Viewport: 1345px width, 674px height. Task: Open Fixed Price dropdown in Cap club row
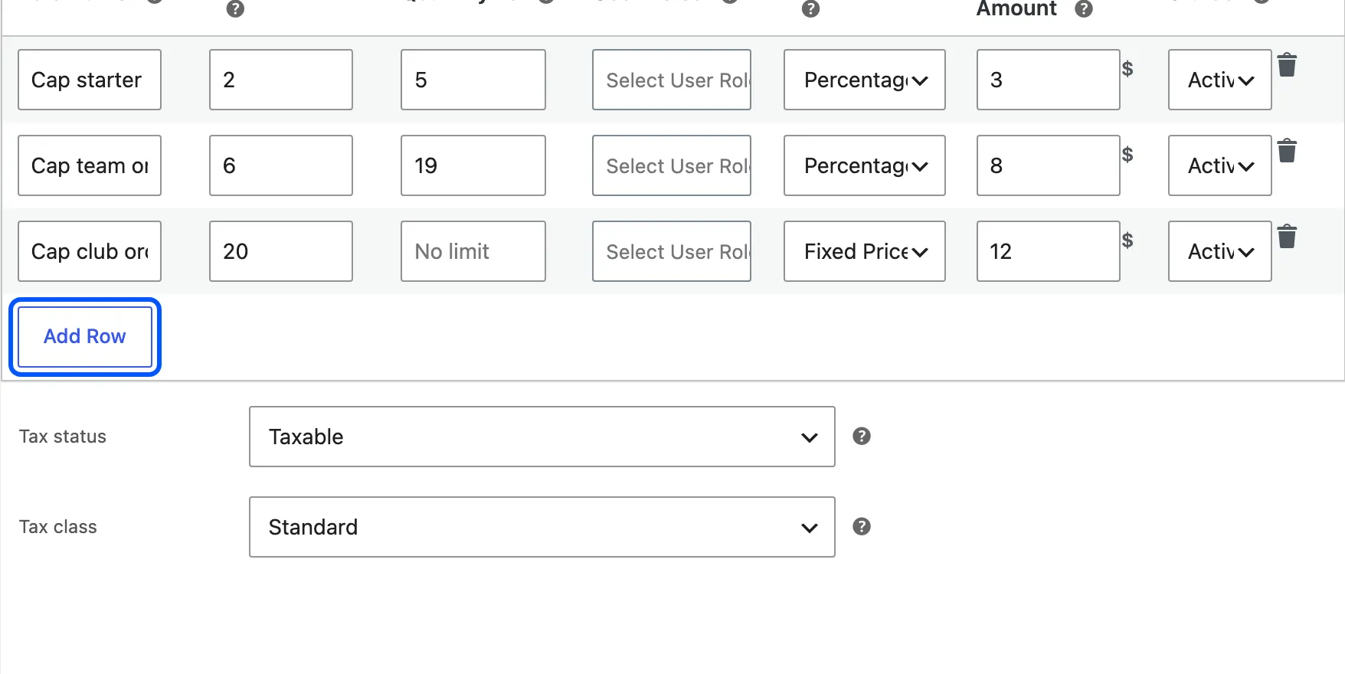(865, 251)
